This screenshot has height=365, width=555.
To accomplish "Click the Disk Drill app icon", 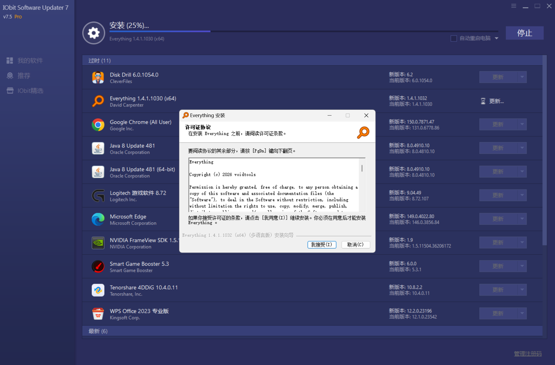I will click(x=98, y=77).
